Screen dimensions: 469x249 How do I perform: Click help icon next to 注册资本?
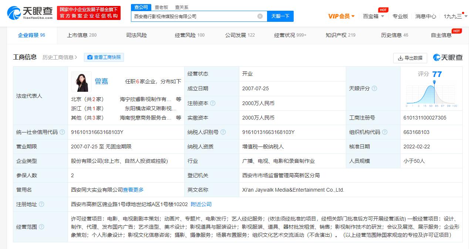click(213, 103)
